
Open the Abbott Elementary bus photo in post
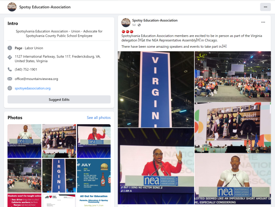(x=233, y=128)
